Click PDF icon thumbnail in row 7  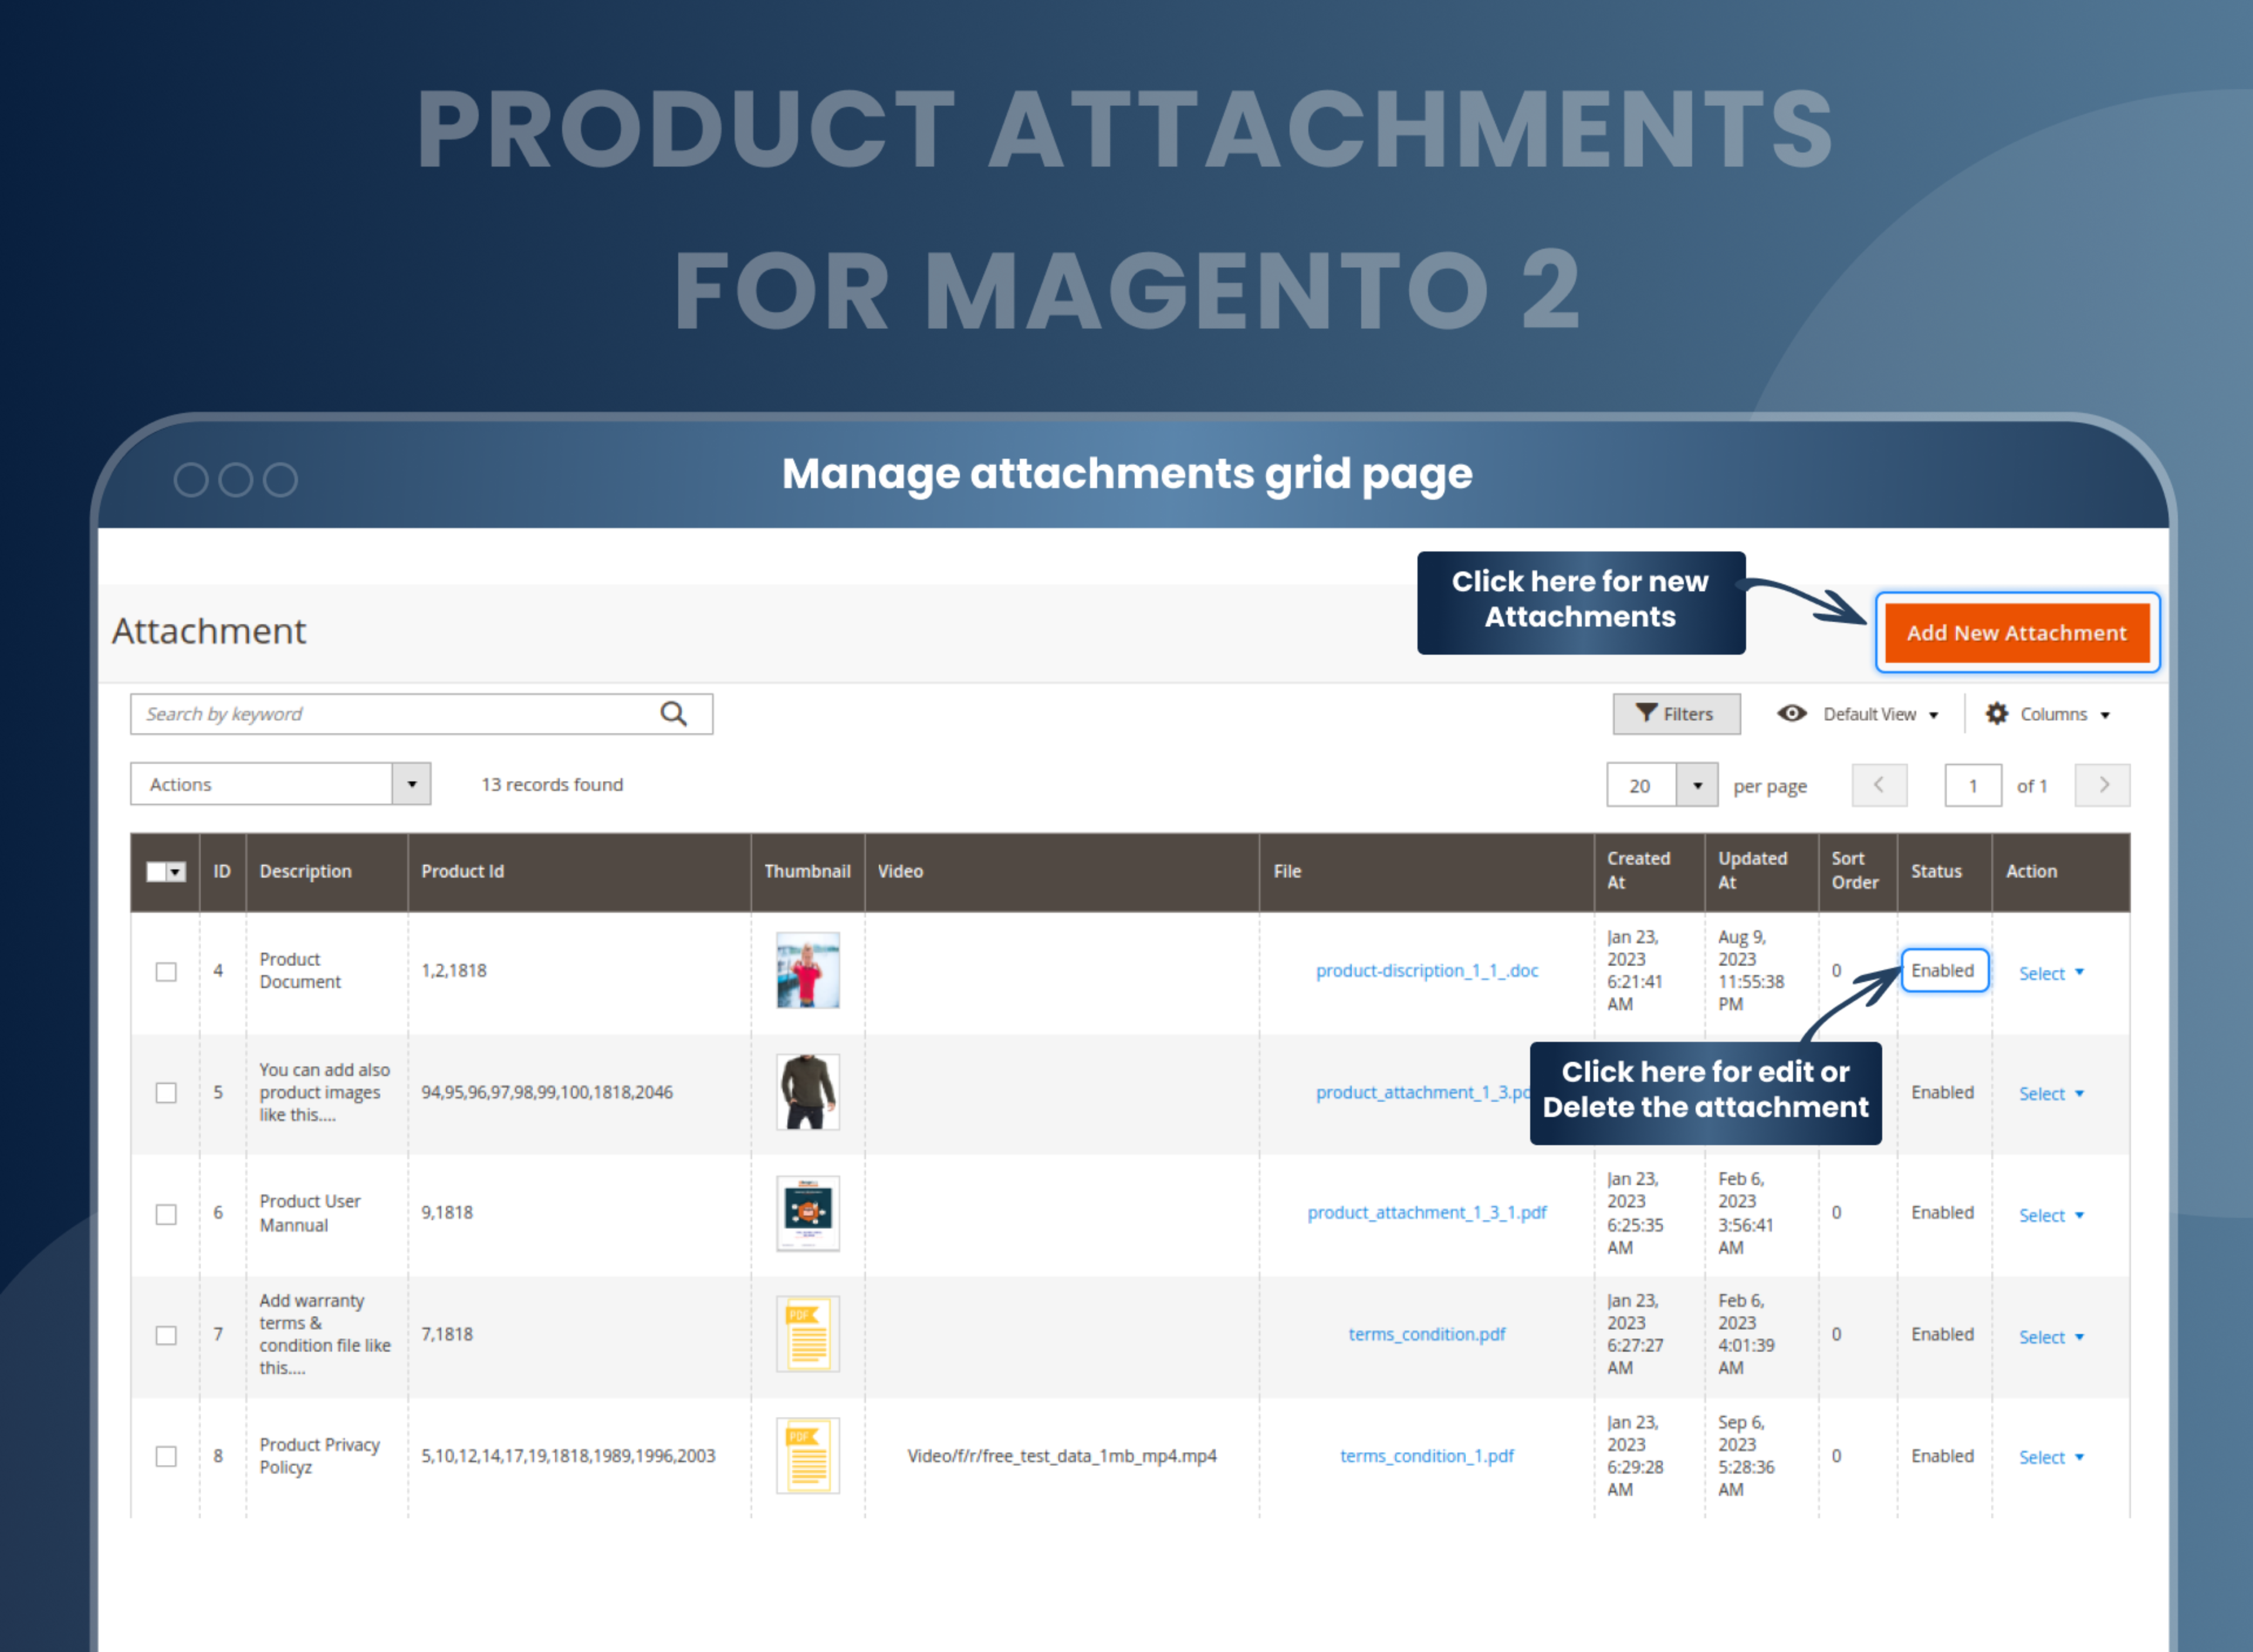tap(808, 1334)
